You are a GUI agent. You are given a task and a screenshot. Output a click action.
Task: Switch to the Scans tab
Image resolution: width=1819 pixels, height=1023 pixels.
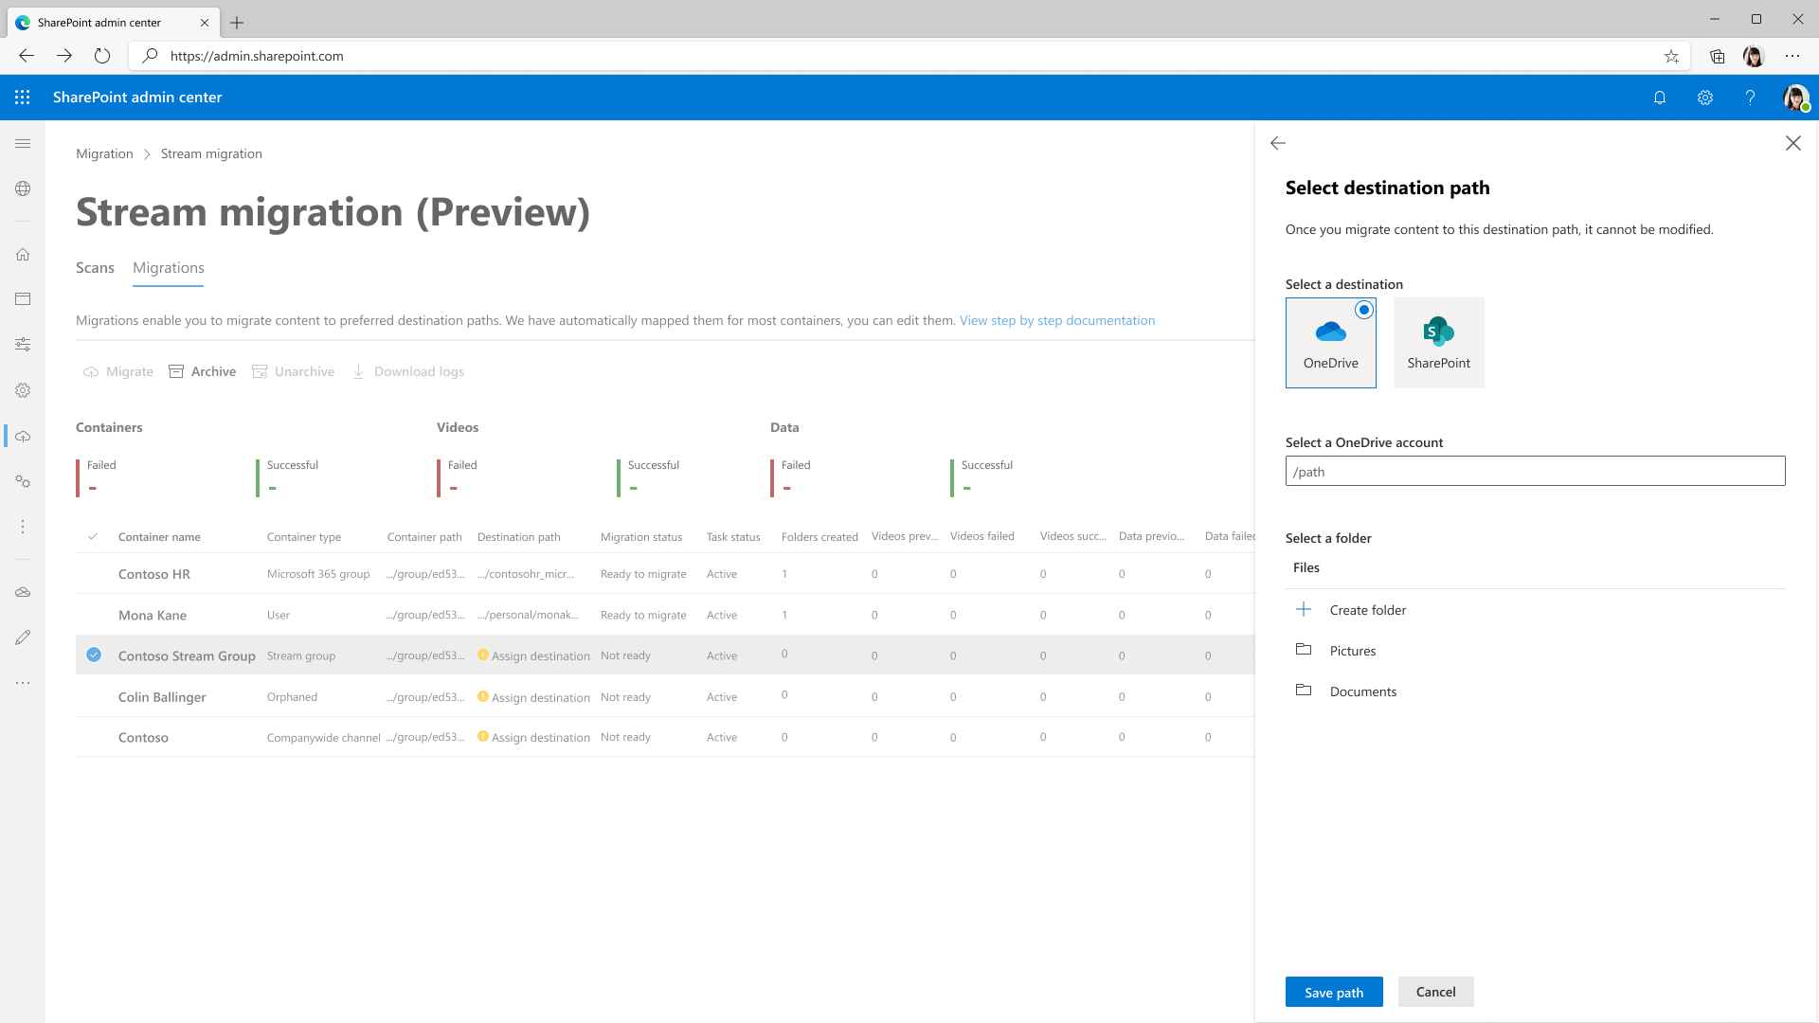95,267
